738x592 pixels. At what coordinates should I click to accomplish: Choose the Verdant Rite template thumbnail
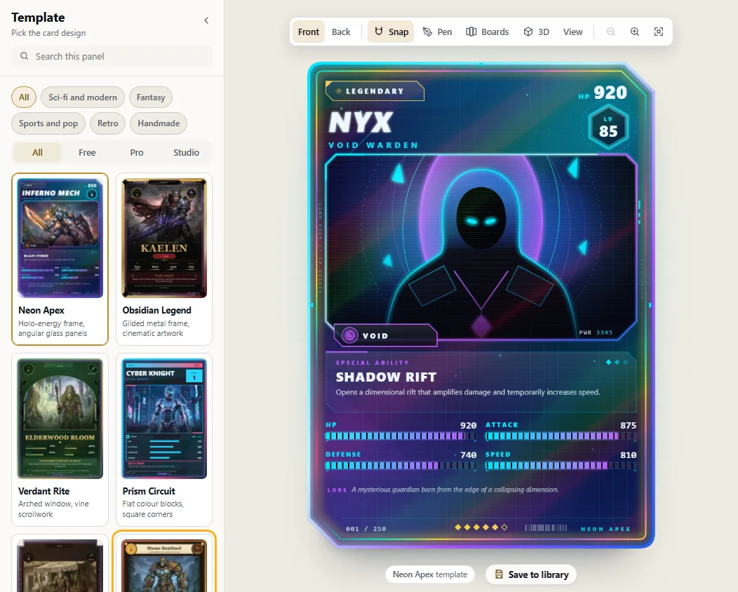(x=60, y=419)
